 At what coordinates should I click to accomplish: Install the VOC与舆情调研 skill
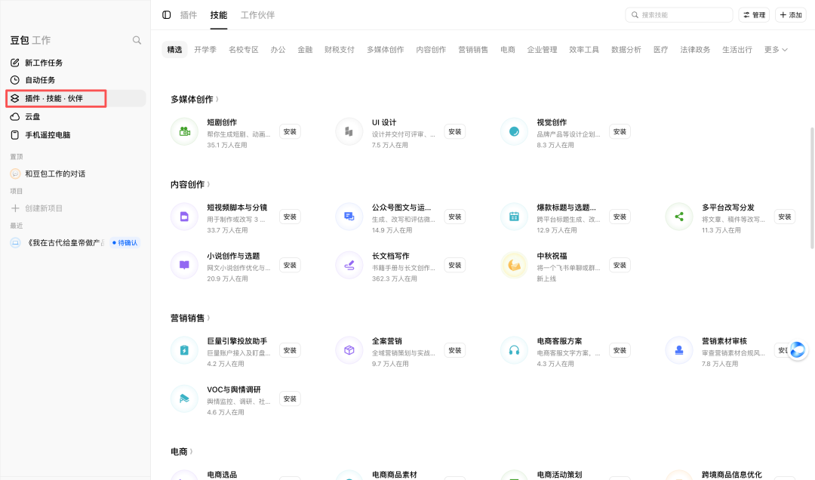(x=290, y=399)
